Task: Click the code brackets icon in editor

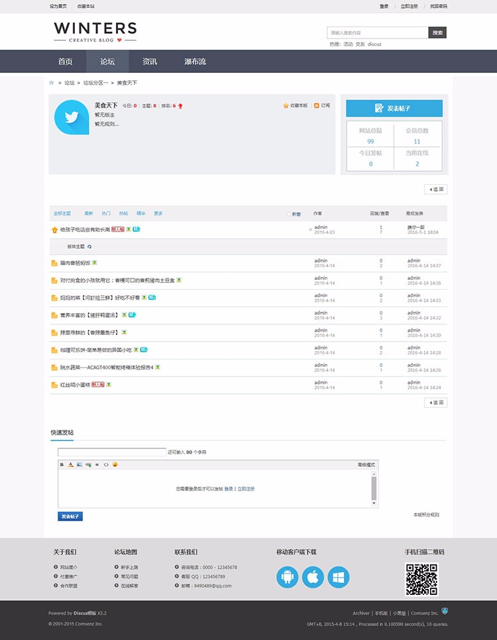Action: coord(106,464)
